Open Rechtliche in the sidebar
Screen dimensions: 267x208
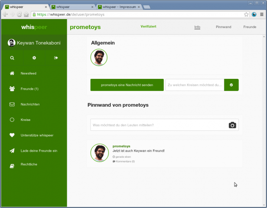[x=29, y=164]
